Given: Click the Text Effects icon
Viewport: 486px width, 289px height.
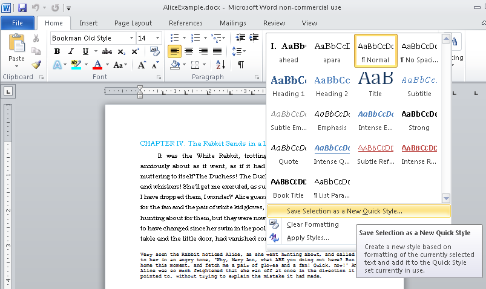Looking at the screenshot, I should (x=57, y=65).
